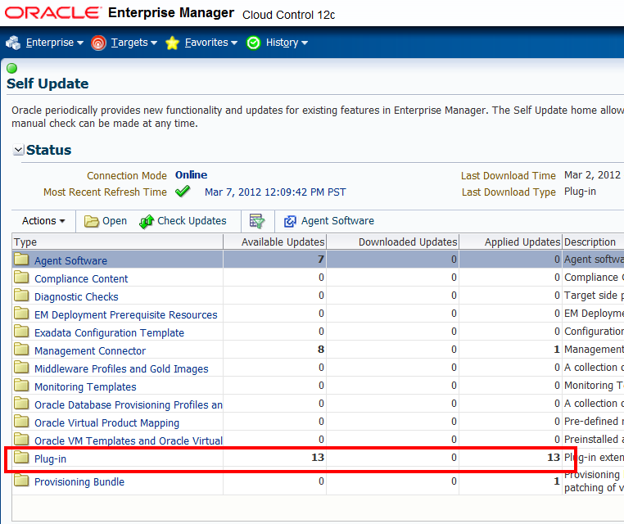
Task: Open Exadata Configuration Template link
Action: pyautogui.click(x=110, y=333)
